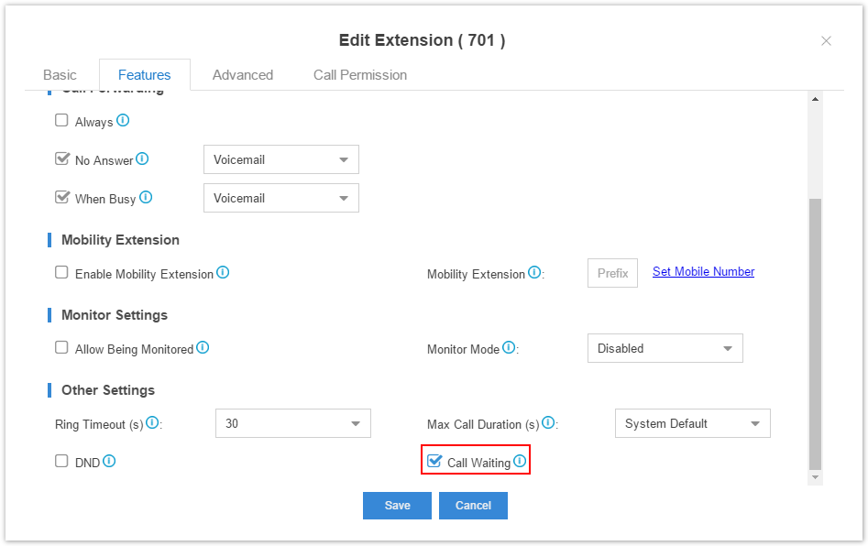Screen dimensions: 868x546
Task: Click the scrollbar up arrow
Action: [815, 99]
